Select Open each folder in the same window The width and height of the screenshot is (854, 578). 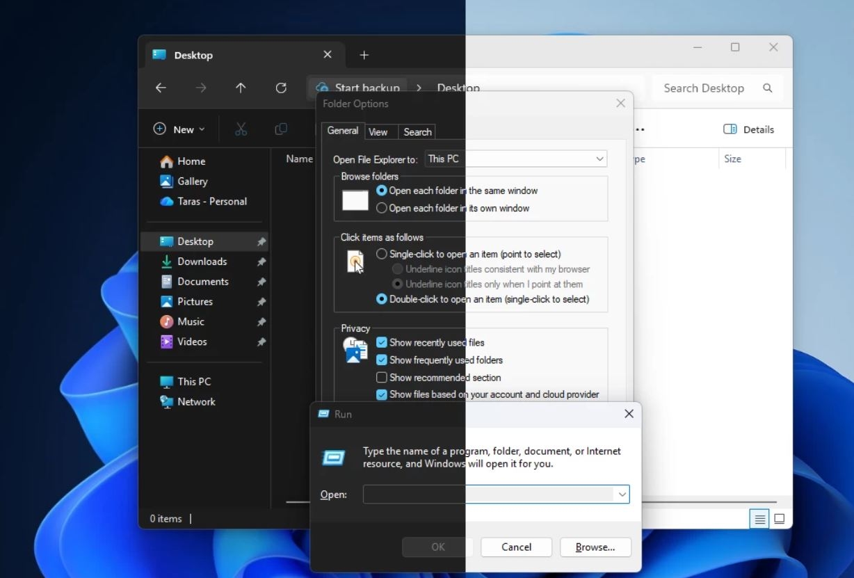[x=457, y=191]
